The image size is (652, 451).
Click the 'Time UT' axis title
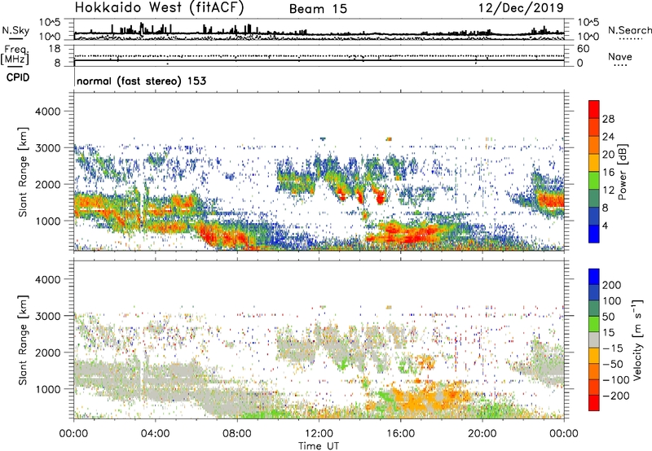[x=319, y=446]
